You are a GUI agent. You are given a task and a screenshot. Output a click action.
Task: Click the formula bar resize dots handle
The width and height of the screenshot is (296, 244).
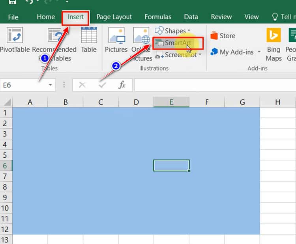tap(64, 85)
